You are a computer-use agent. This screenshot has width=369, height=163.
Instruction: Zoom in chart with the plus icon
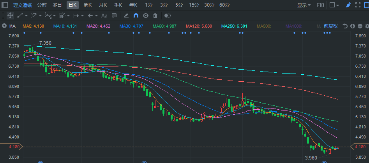tap(352, 26)
